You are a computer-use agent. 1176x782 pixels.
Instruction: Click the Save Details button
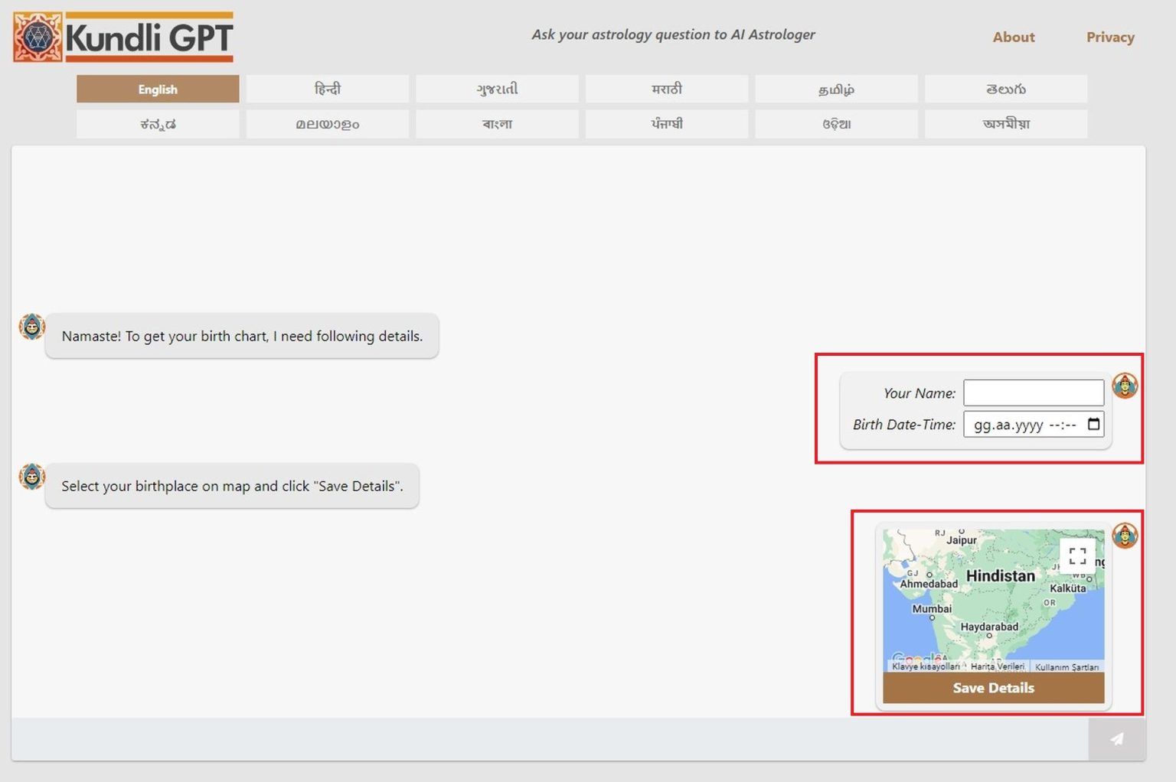992,687
